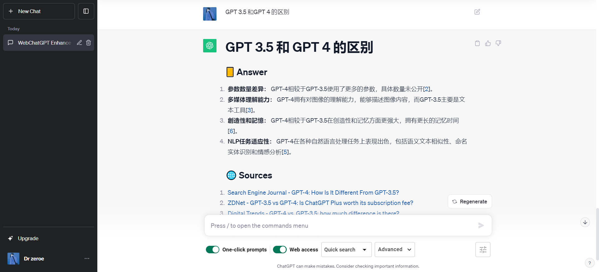Screen dimensions: 599x272
Task: Give the response a thumbs down
Action: tap(498, 43)
